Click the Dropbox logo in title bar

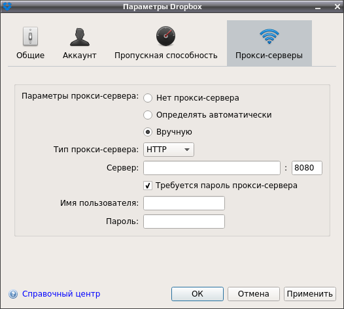(7, 6)
